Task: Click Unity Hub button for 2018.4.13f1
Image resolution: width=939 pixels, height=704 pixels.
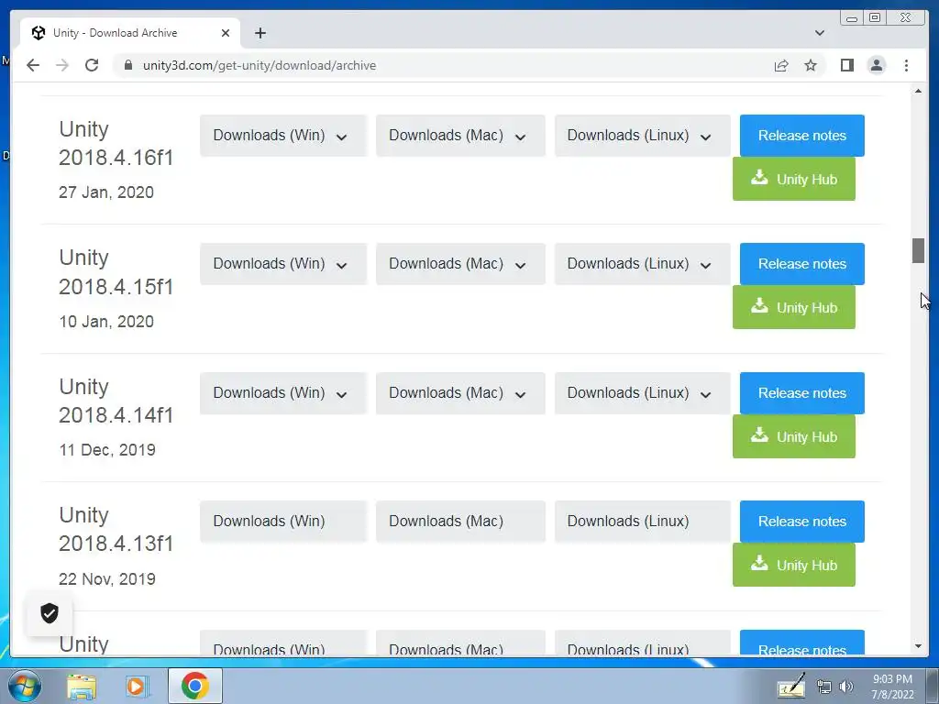Action: click(x=793, y=565)
